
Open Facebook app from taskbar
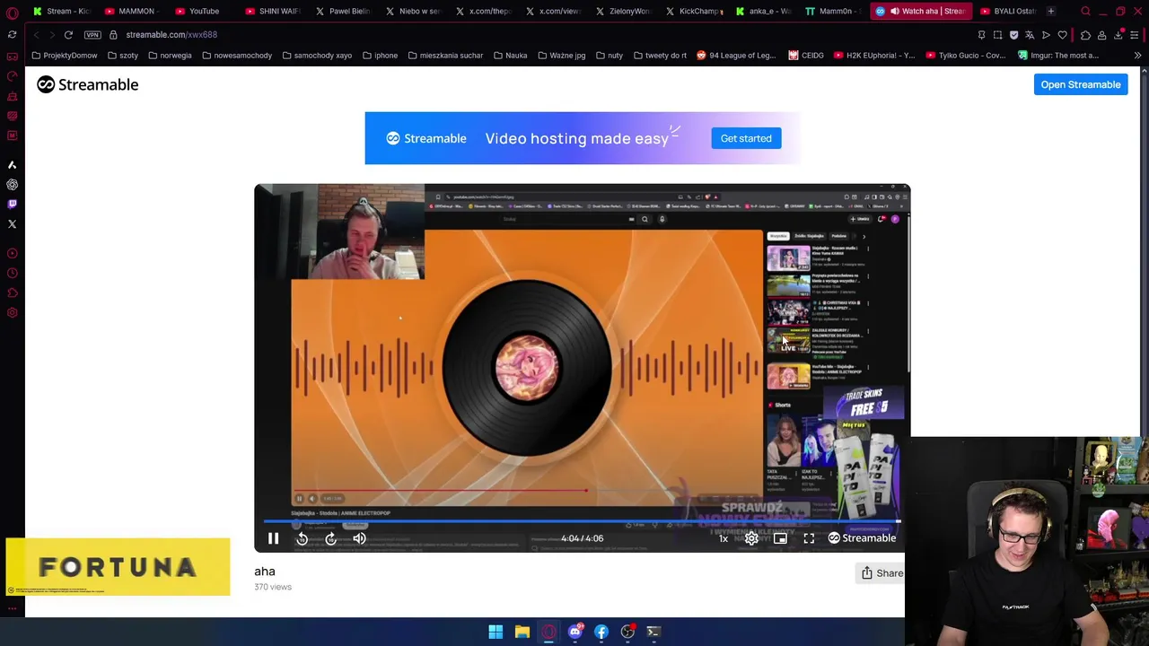pyautogui.click(x=601, y=632)
